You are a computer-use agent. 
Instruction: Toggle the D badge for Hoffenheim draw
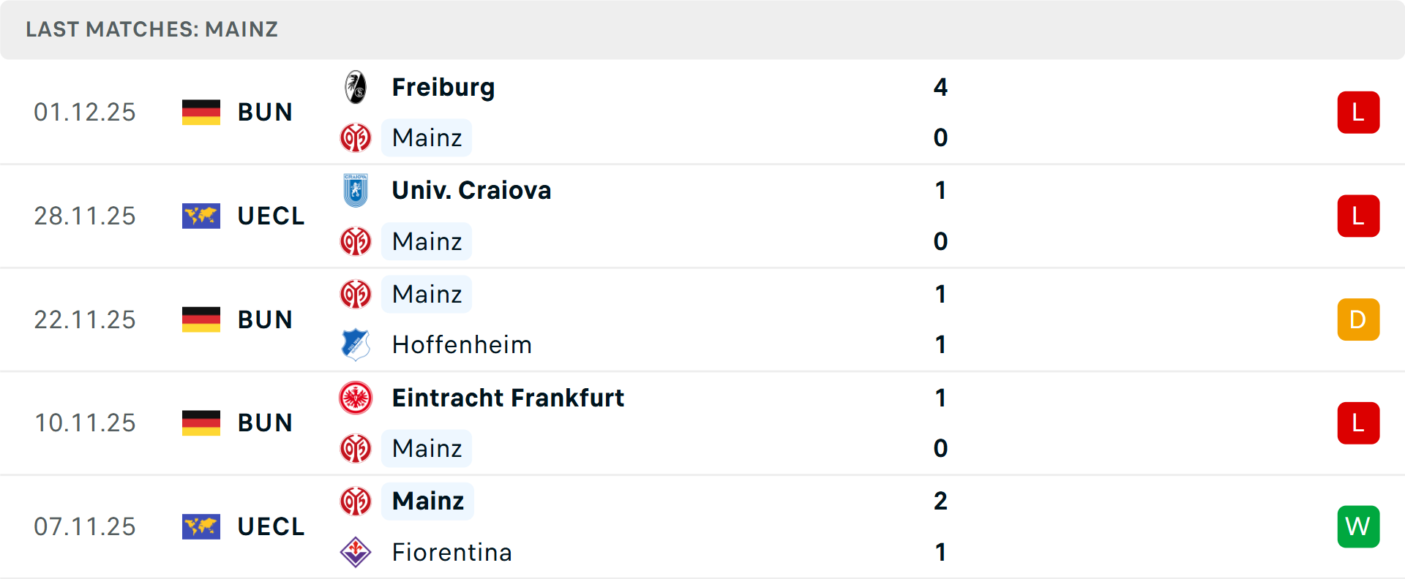(x=1358, y=319)
